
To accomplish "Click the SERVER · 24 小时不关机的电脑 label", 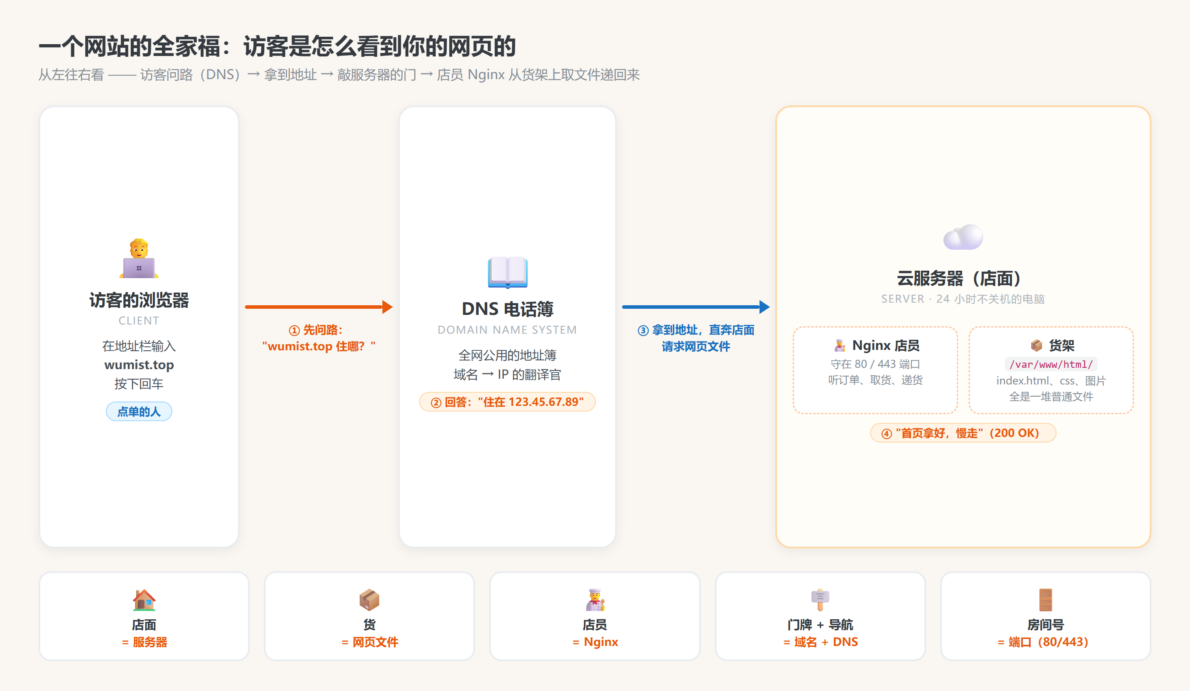I will coord(963,299).
